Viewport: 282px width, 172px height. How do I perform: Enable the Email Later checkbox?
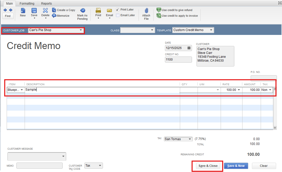[118, 15]
